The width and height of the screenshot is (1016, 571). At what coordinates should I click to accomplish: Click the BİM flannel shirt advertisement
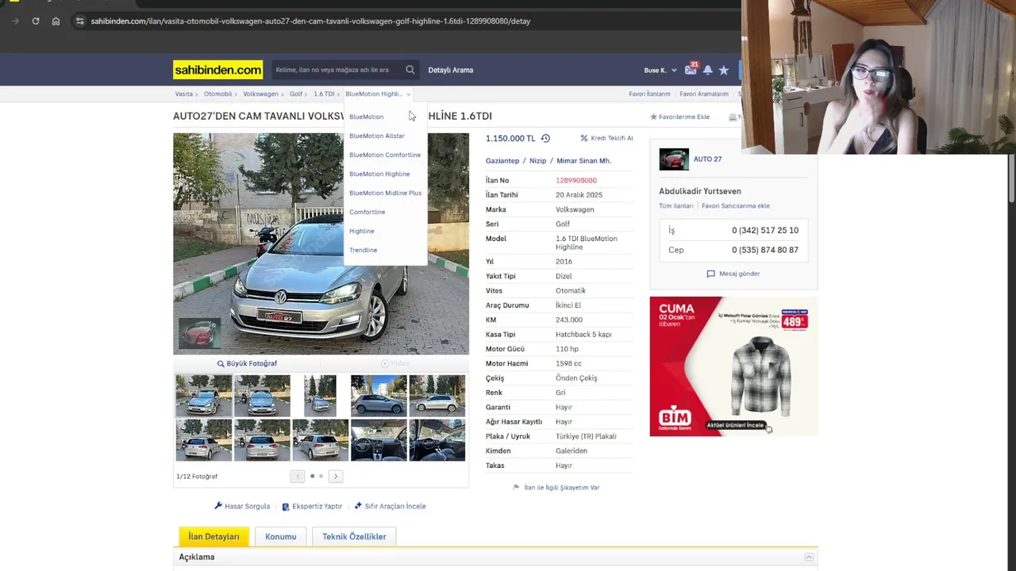tap(733, 366)
